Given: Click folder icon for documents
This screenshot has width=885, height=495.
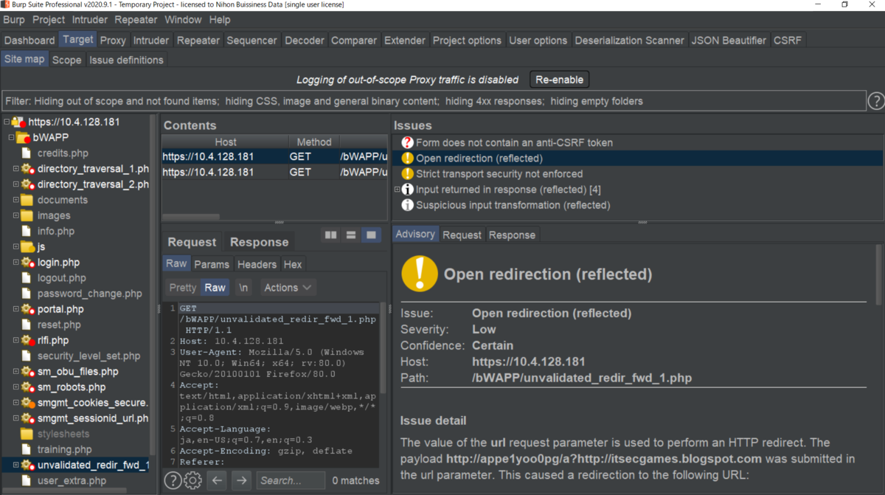Looking at the screenshot, I should coord(27,200).
